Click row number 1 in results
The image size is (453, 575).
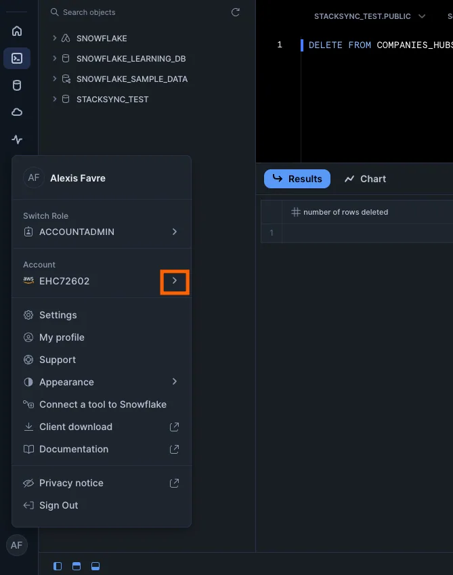272,233
